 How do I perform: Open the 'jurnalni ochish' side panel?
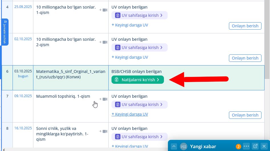click(x=5, y=32)
